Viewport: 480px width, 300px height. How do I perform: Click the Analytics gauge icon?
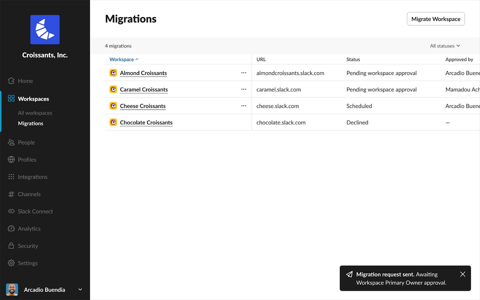pyautogui.click(x=11, y=229)
